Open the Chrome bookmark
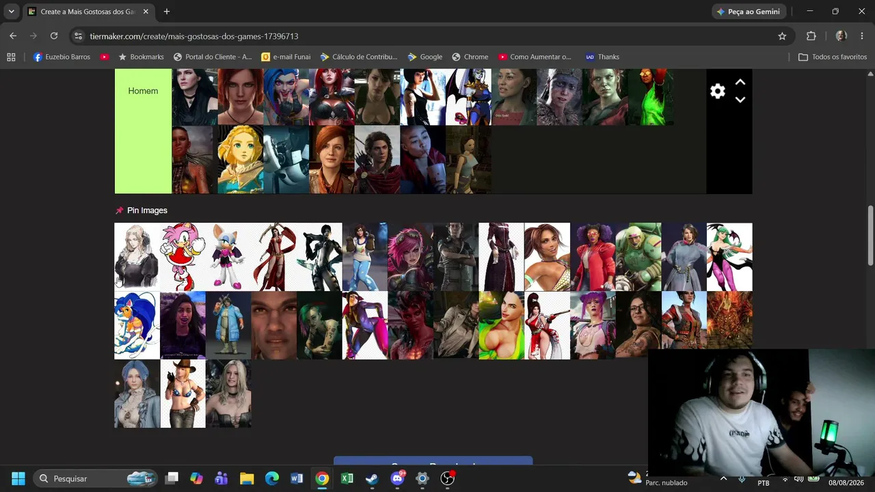Screen dimensions: 875x492 470,57
